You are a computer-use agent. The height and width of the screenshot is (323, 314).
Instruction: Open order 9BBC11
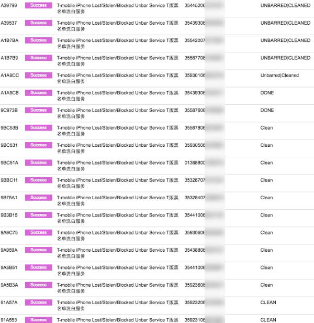9,180
